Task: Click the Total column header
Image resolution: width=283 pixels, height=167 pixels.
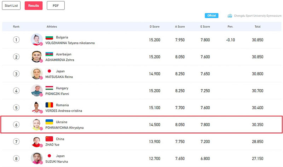Action: click(258, 27)
